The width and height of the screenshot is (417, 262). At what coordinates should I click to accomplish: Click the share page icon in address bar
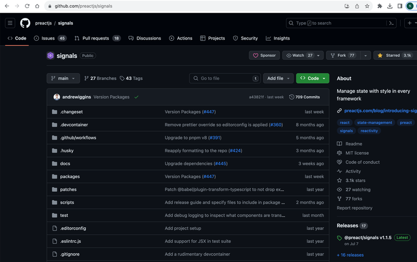tap(357, 6)
